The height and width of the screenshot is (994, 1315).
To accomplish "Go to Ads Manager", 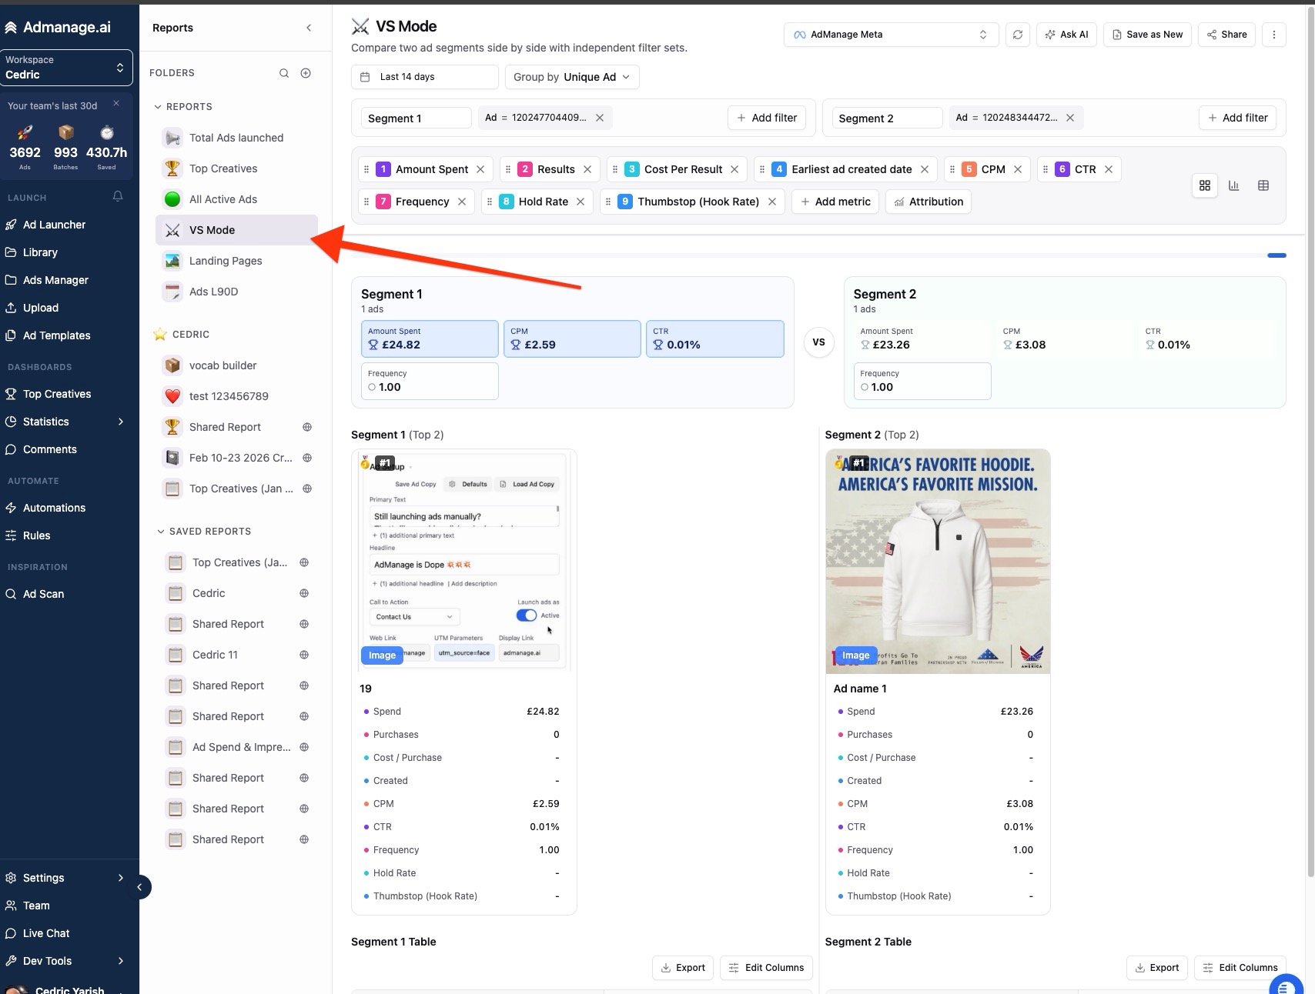I will (55, 280).
